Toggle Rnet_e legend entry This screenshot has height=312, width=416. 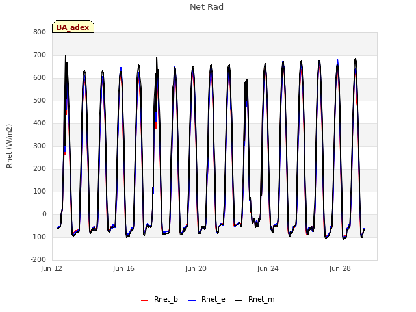coord(207,300)
